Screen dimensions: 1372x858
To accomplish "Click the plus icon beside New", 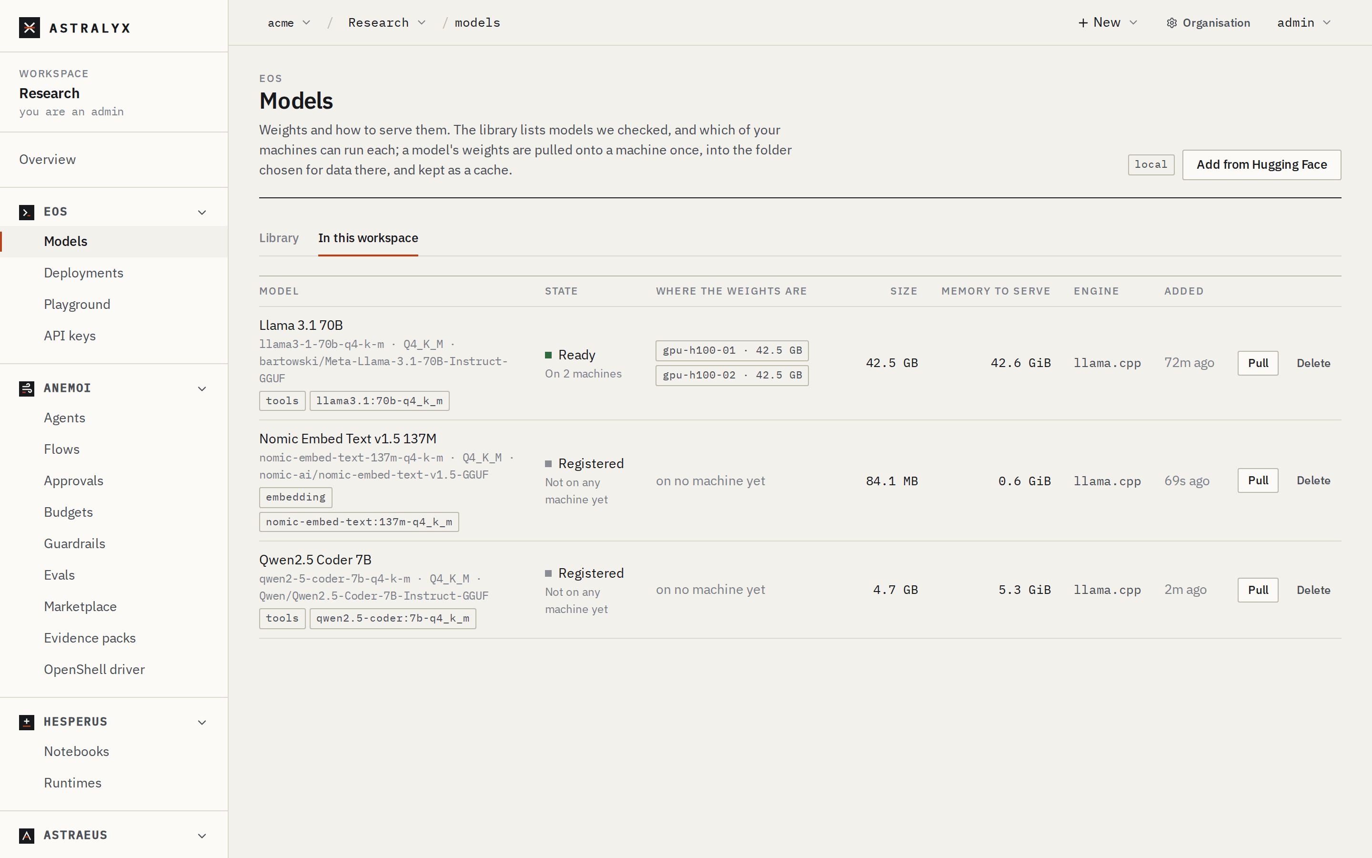I will pos(1083,23).
